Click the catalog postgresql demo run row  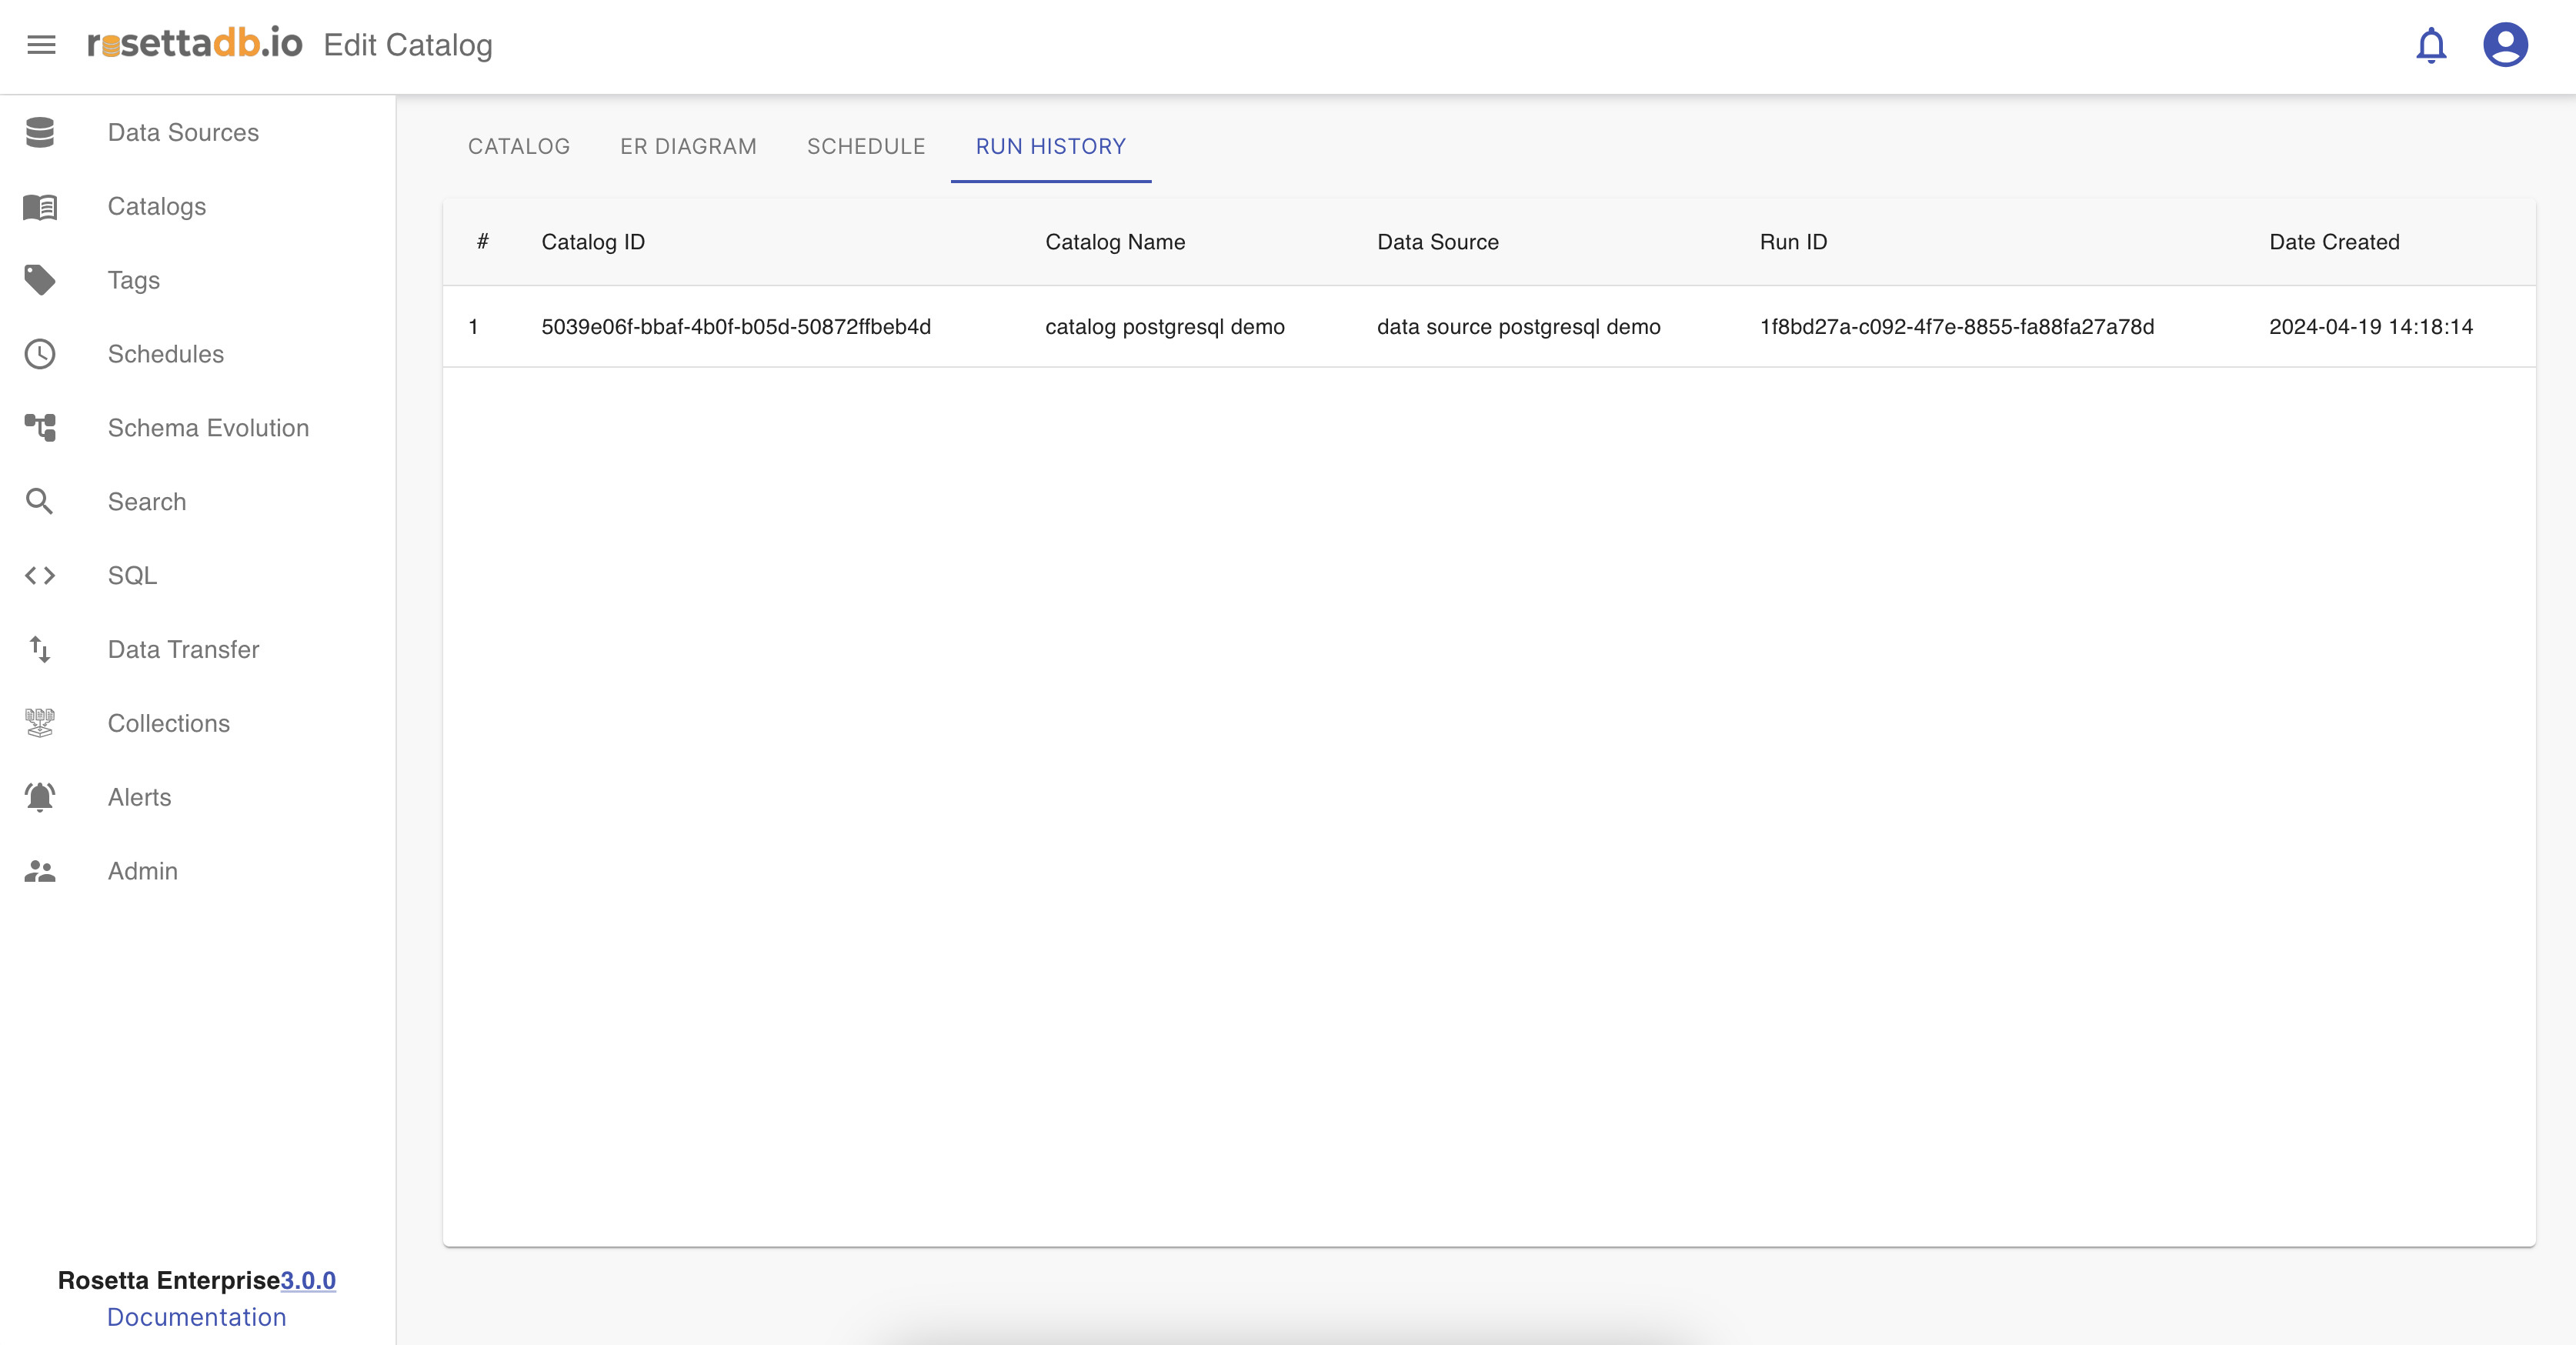(x=1164, y=327)
